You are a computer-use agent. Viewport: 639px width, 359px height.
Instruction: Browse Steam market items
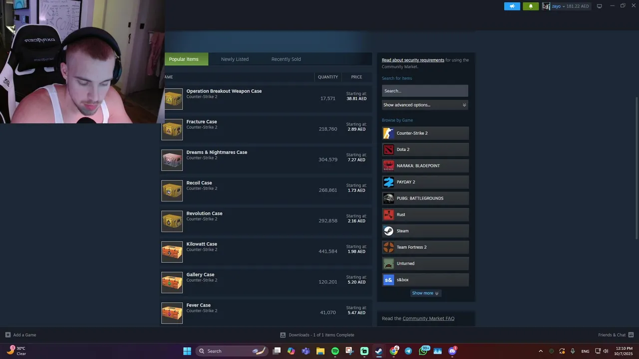(425, 231)
